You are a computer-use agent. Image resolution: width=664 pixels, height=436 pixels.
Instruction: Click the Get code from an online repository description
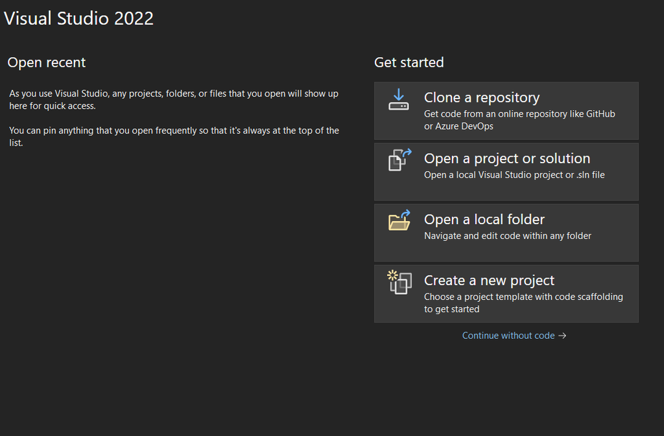tap(519, 120)
